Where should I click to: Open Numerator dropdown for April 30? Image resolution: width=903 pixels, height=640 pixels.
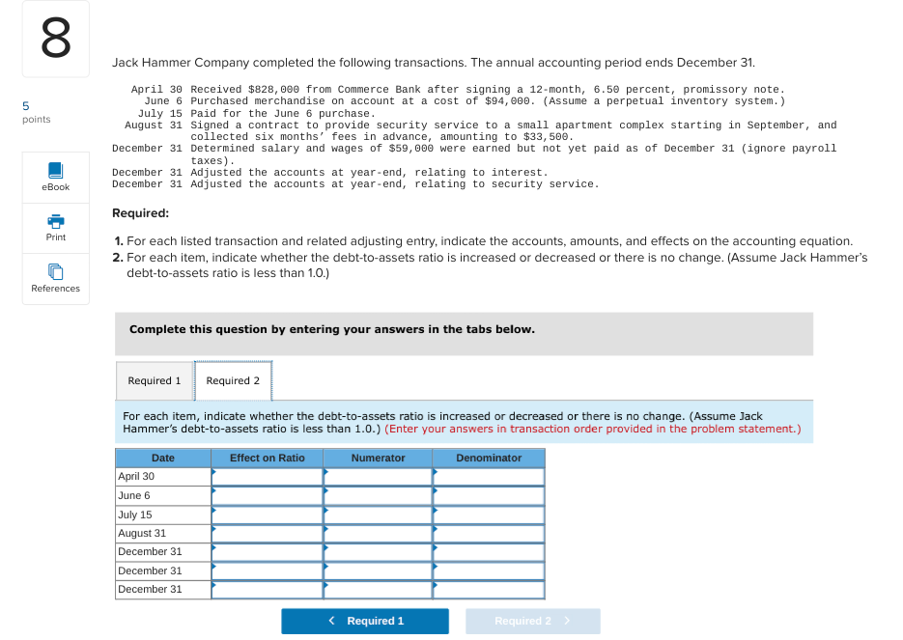[378, 477]
